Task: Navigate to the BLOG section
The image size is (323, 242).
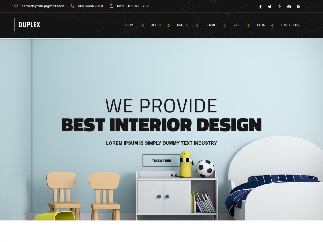Action: point(261,25)
